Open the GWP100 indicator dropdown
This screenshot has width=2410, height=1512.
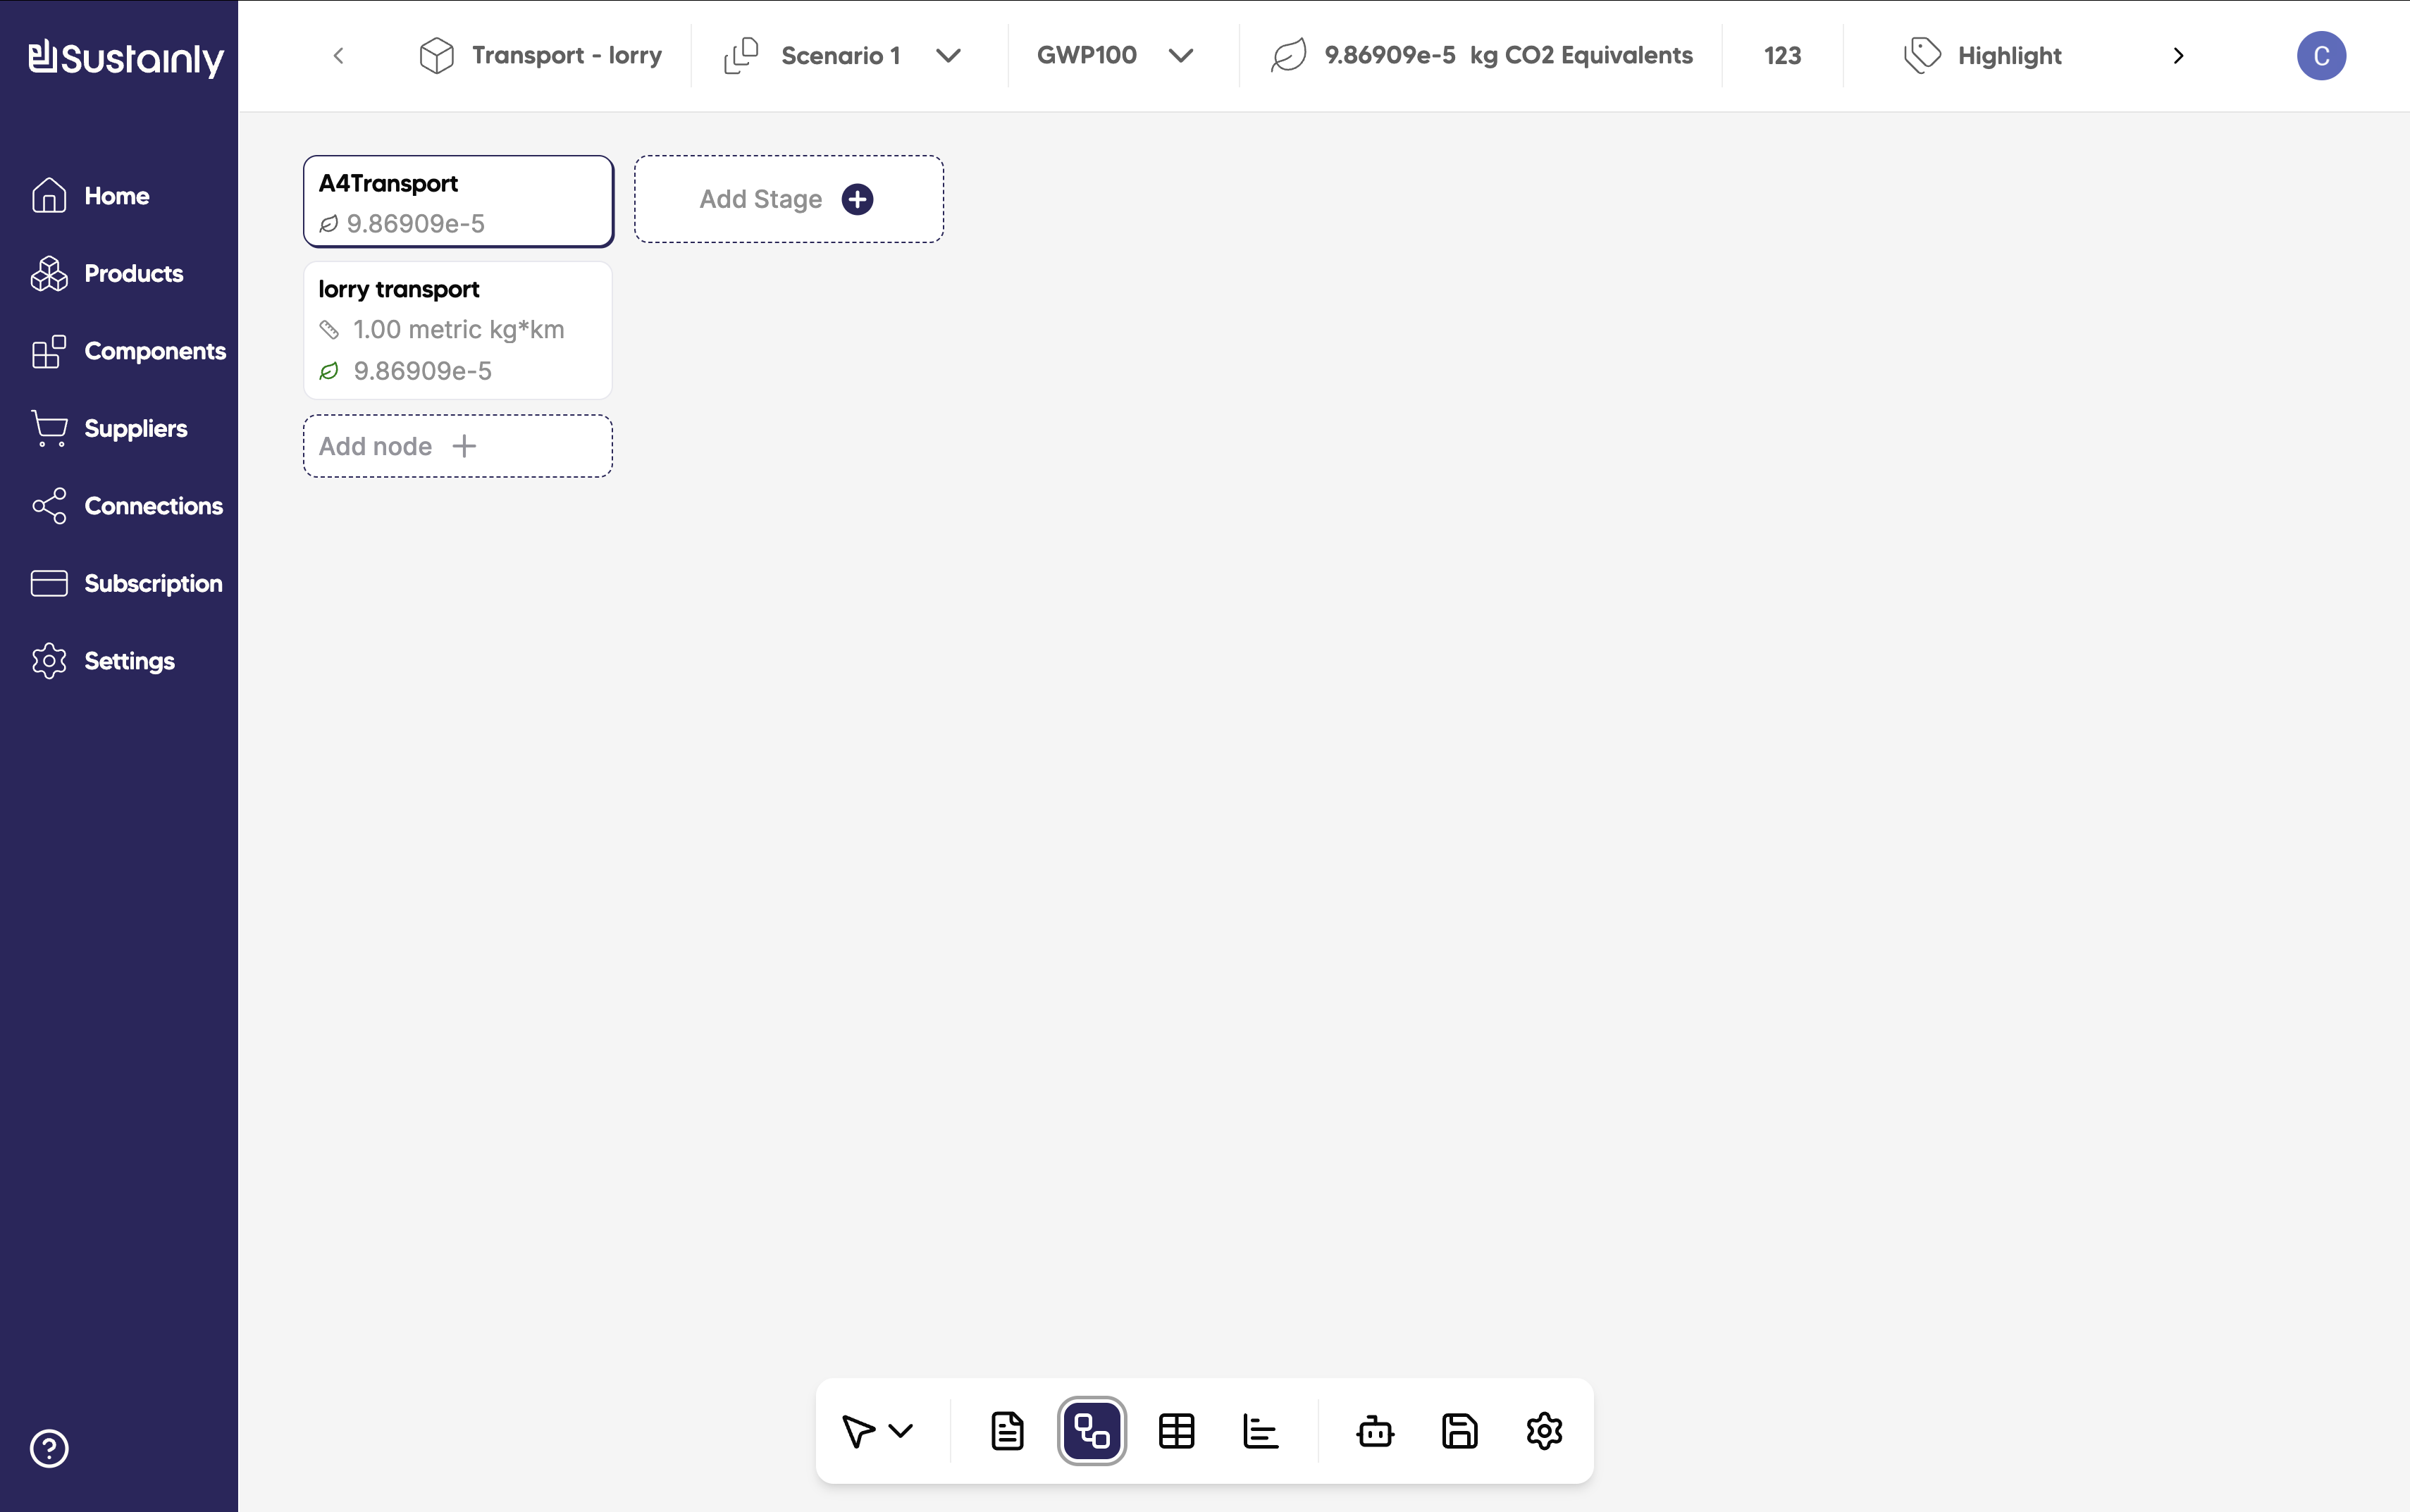pos(1180,56)
